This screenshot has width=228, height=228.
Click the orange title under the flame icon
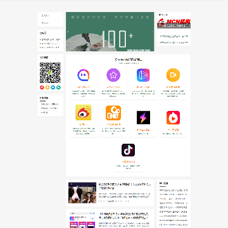(173, 130)
